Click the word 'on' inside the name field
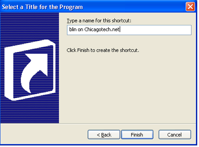 point(80,30)
